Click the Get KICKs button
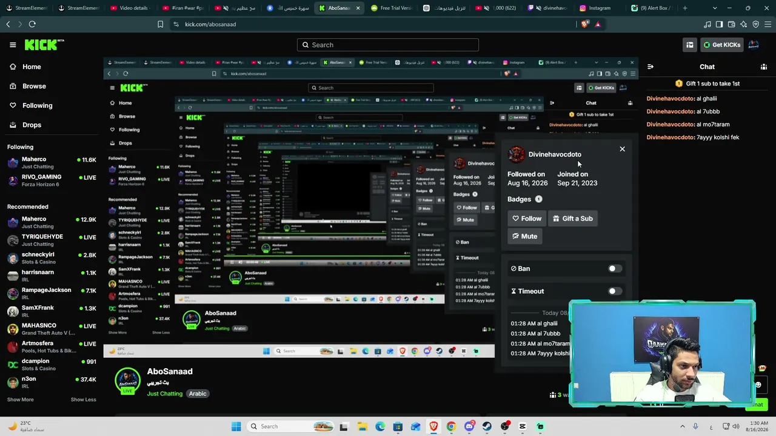This screenshot has height=436, width=776. tap(721, 45)
